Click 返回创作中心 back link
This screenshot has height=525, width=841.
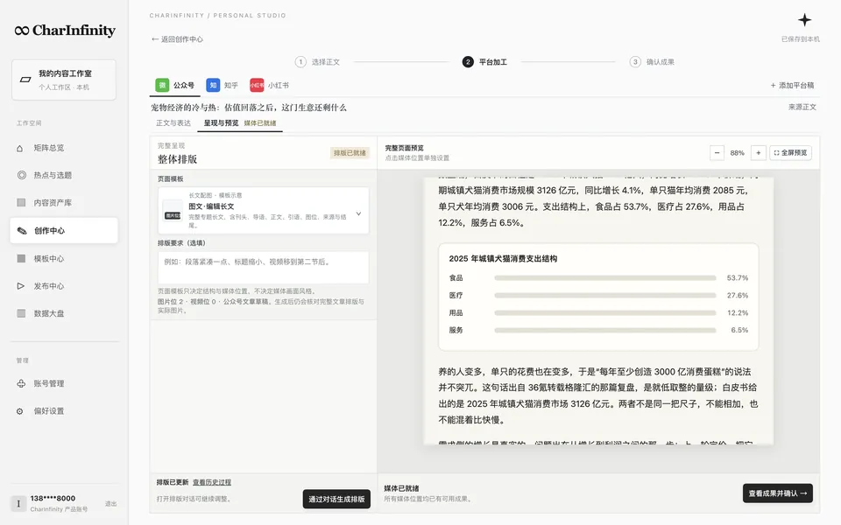click(x=177, y=39)
